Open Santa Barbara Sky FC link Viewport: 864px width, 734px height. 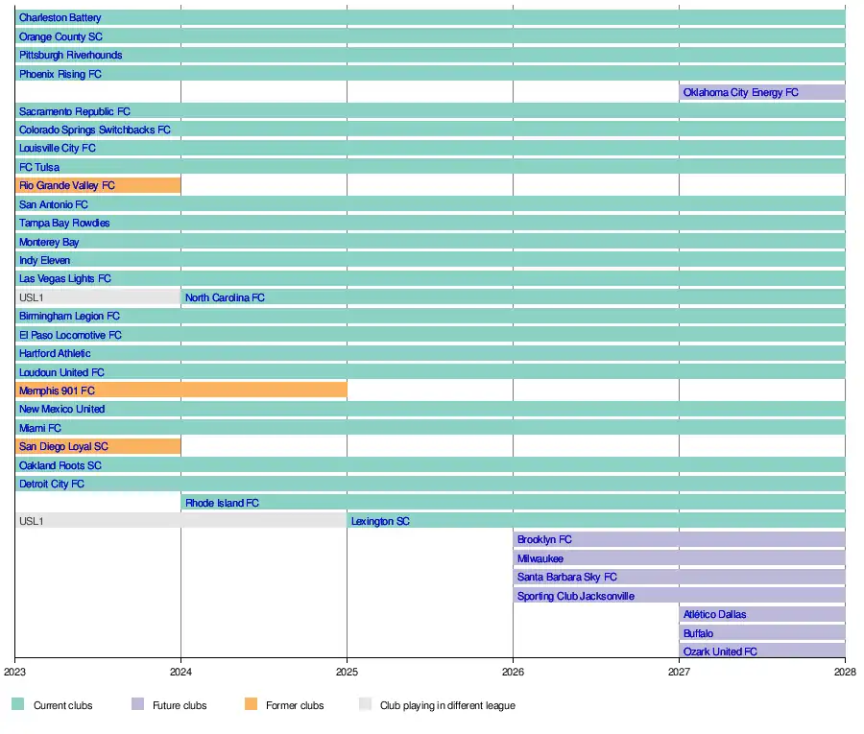tap(566, 578)
